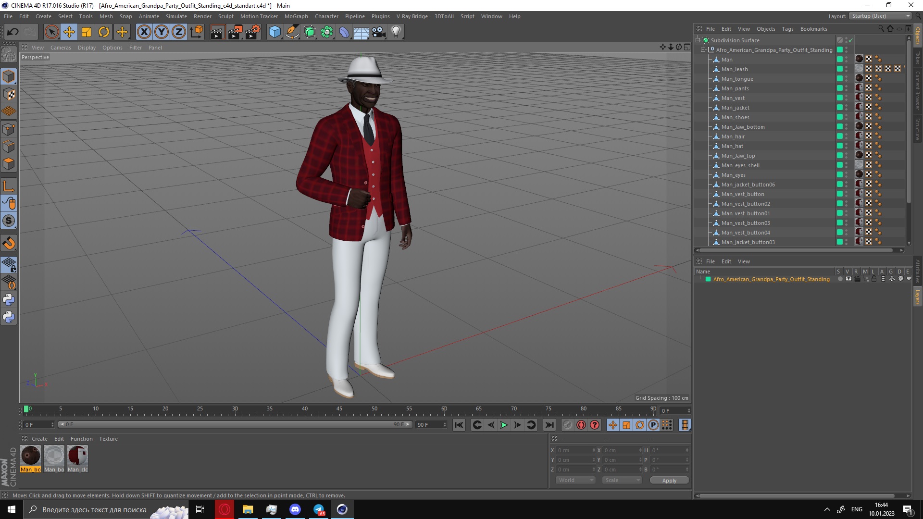Select the first Man_bo material thumbnail
Viewport: 923px width, 519px height.
tap(31, 458)
